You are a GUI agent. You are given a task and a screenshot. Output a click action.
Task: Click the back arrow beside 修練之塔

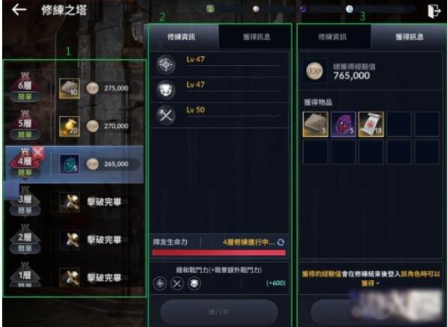19,10
